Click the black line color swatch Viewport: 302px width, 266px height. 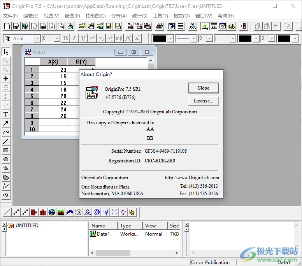(x=160, y=39)
